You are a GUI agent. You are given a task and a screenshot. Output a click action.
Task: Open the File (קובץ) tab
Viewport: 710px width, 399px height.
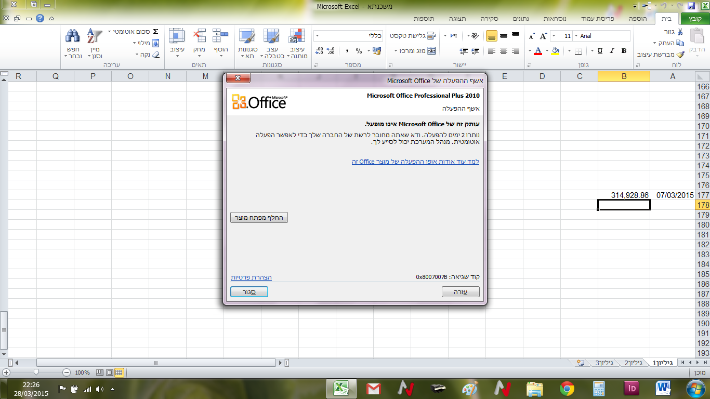694,18
